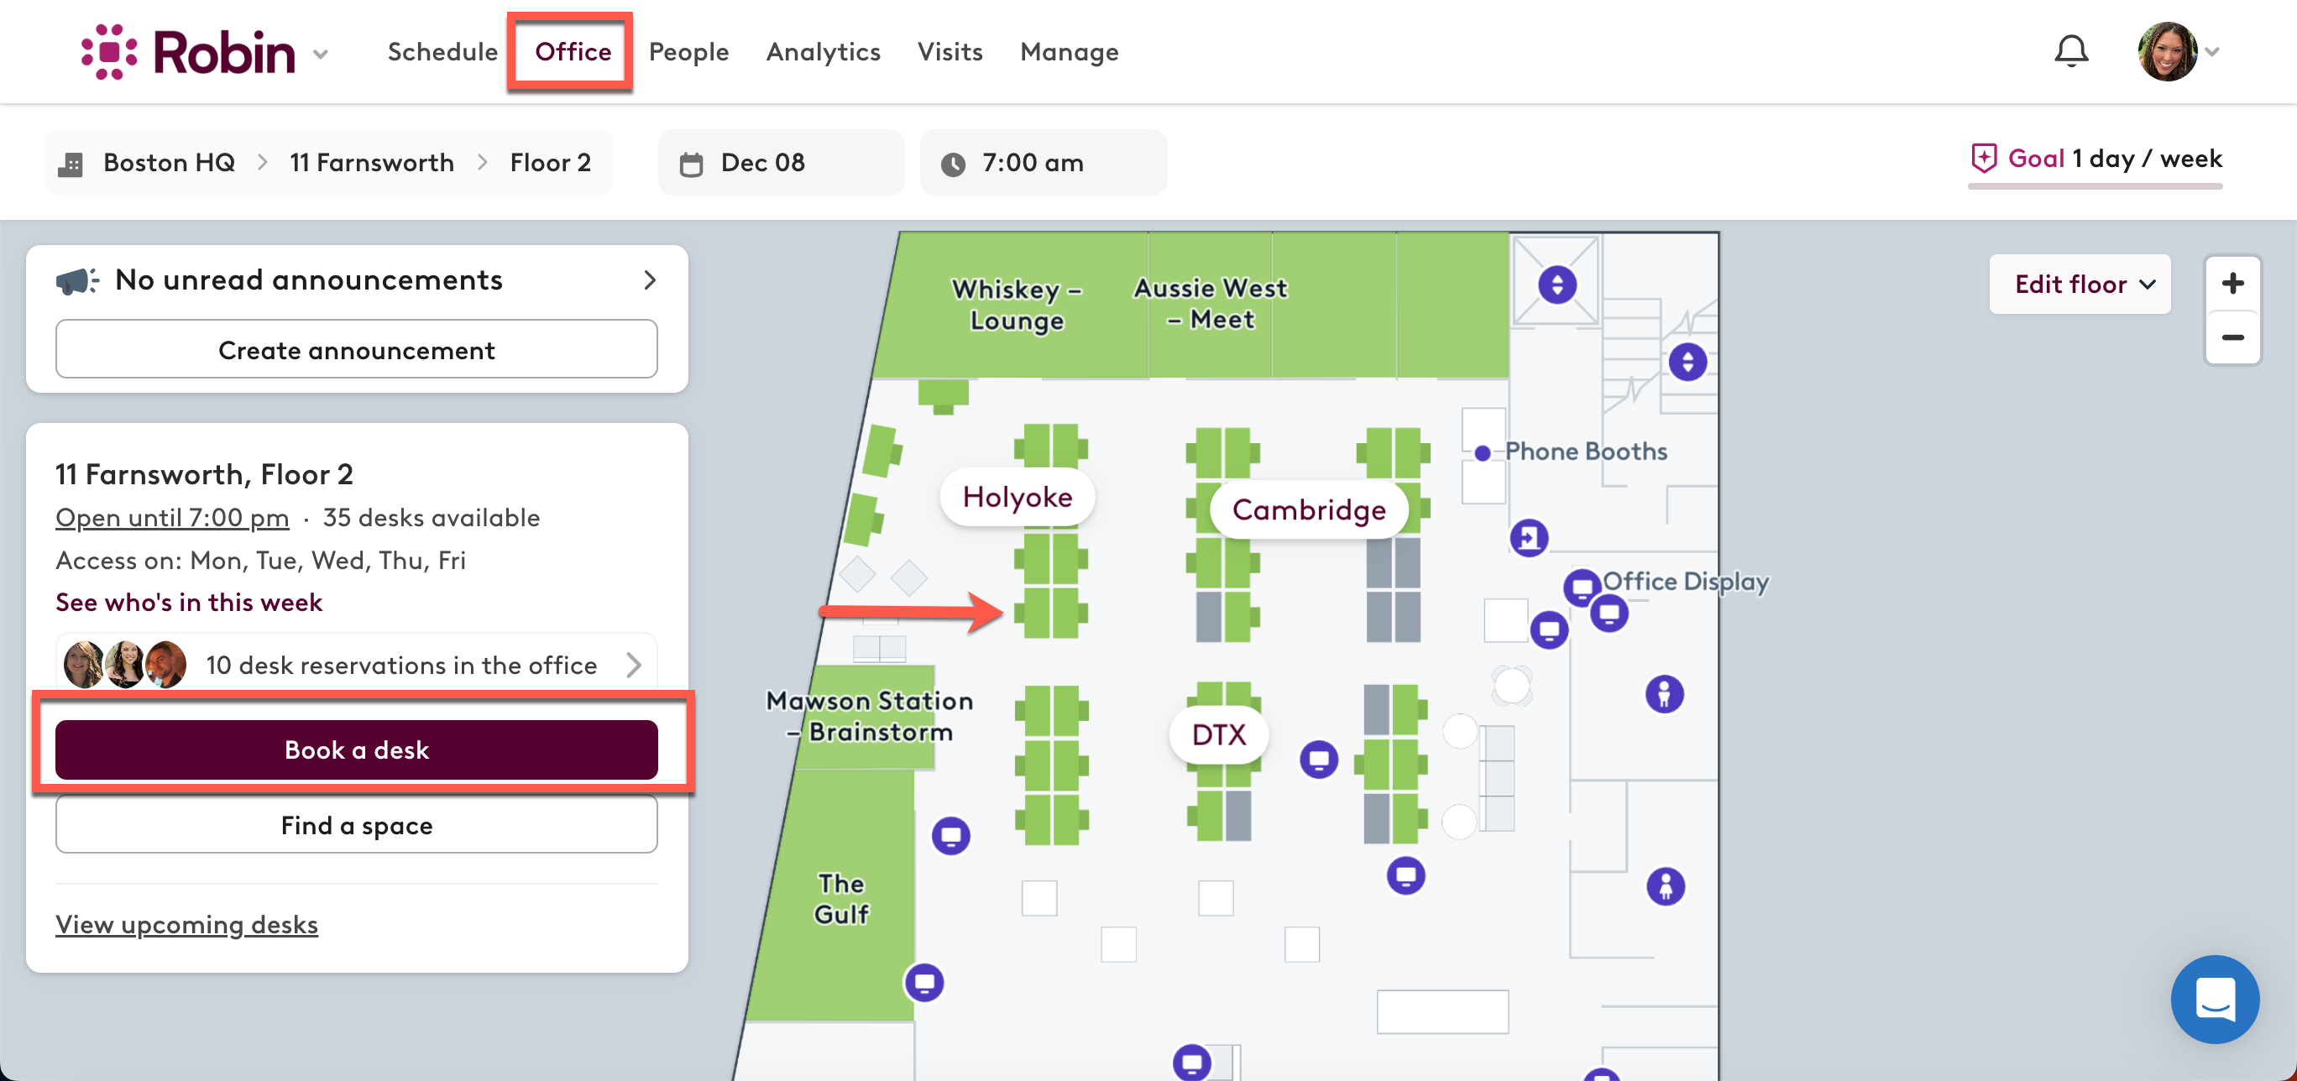
Task: Click the Office Display icon
Action: [1582, 588]
